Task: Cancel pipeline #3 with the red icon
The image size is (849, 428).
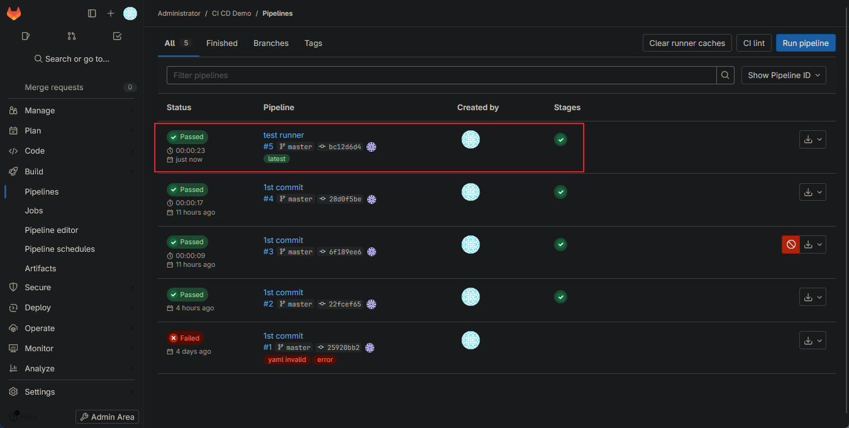Action: click(x=791, y=244)
